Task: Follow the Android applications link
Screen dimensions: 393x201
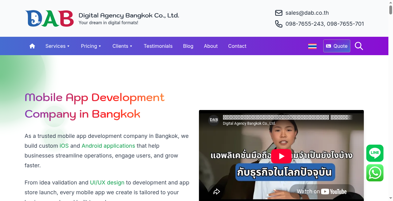Action: (108, 146)
